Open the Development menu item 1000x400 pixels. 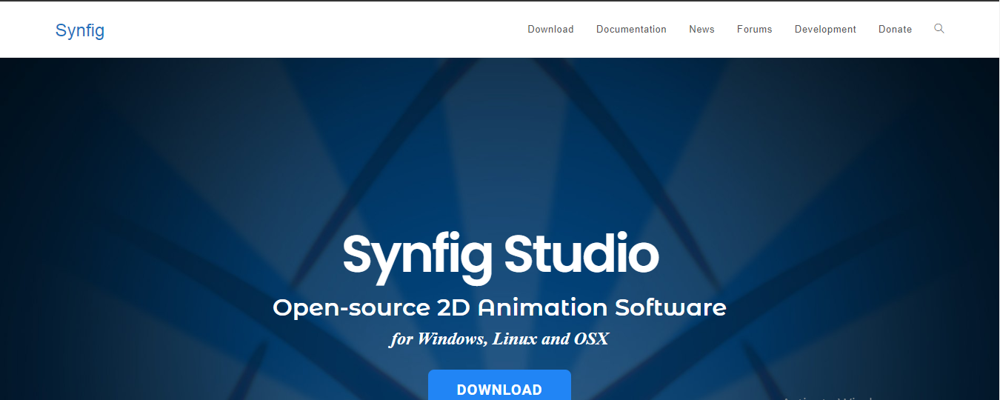click(x=825, y=30)
